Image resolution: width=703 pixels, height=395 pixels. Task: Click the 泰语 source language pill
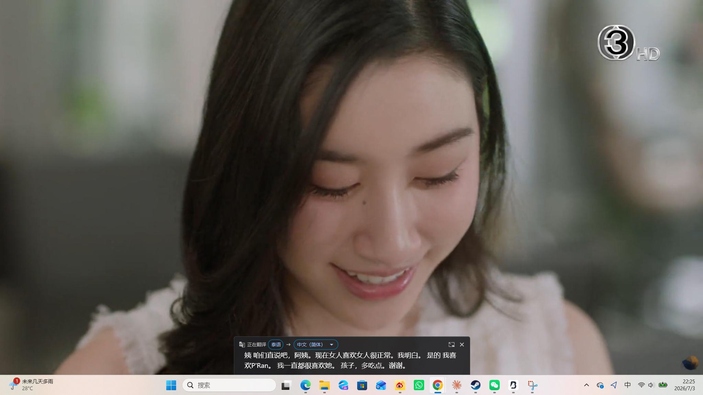tap(276, 345)
